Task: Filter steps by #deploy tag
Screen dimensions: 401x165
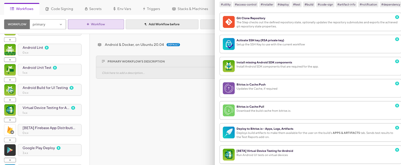Action: coord(283,5)
